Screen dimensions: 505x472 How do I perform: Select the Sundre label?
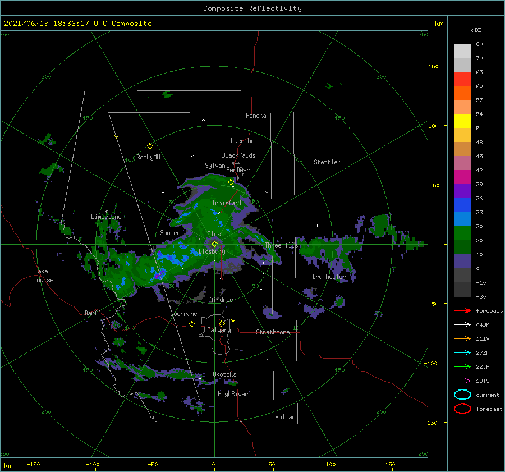coord(170,232)
